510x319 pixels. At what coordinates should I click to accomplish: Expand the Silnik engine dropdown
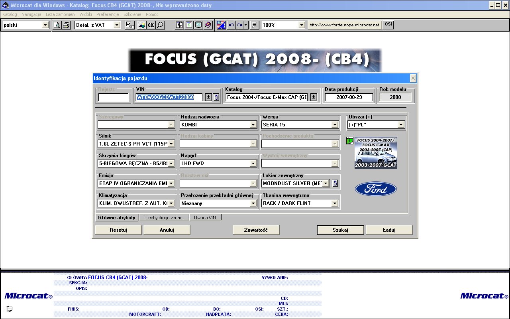(x=171, y=144)
